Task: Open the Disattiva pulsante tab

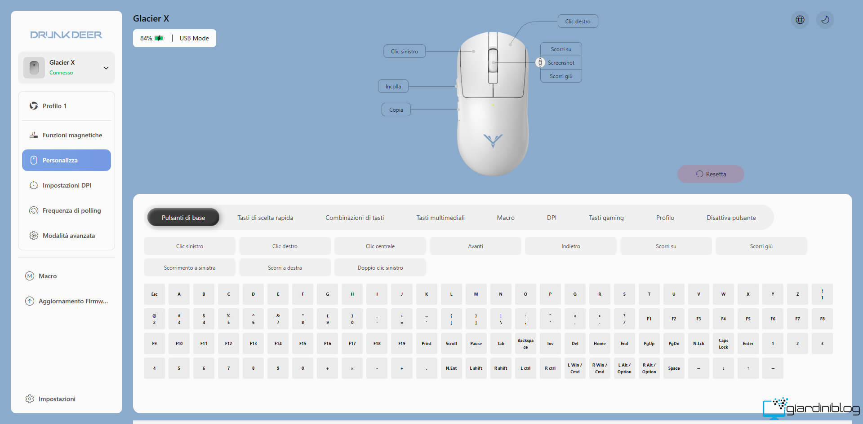Action: pyautogui.click(x=731, y=218)
